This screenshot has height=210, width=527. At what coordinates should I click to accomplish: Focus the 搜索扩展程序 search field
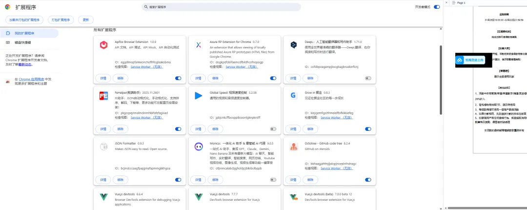click(x=221, y=7)
